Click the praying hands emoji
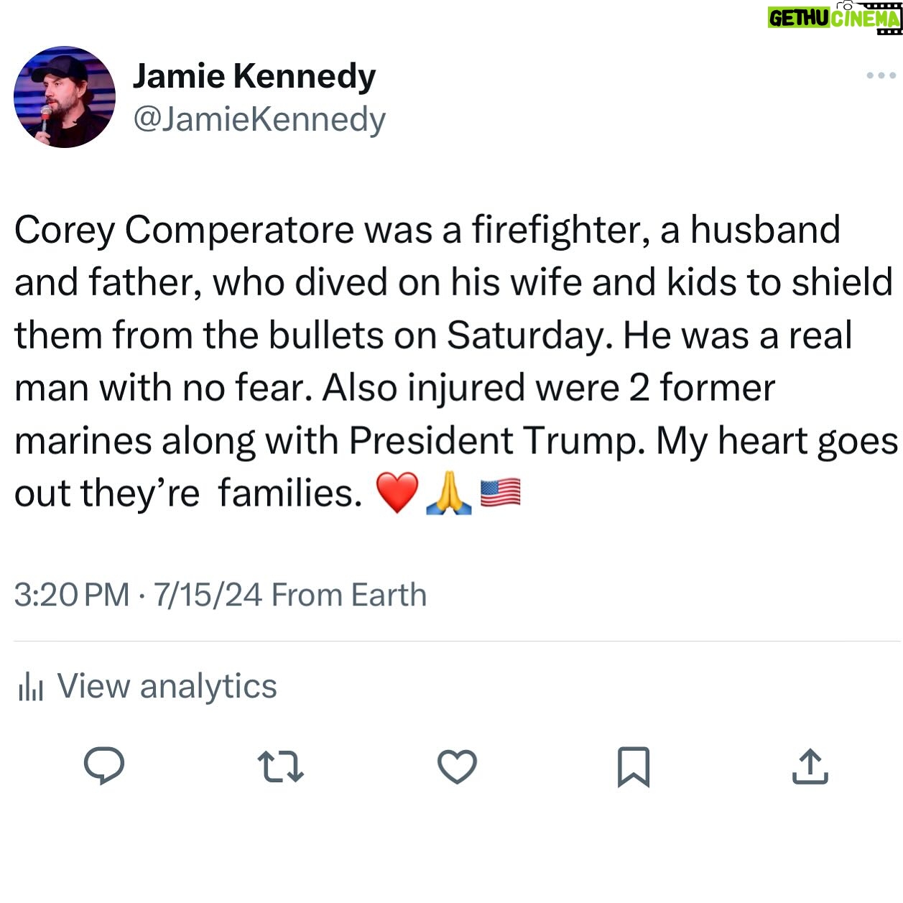This screenshot has width=903, height=903. (x=449, y=494)
